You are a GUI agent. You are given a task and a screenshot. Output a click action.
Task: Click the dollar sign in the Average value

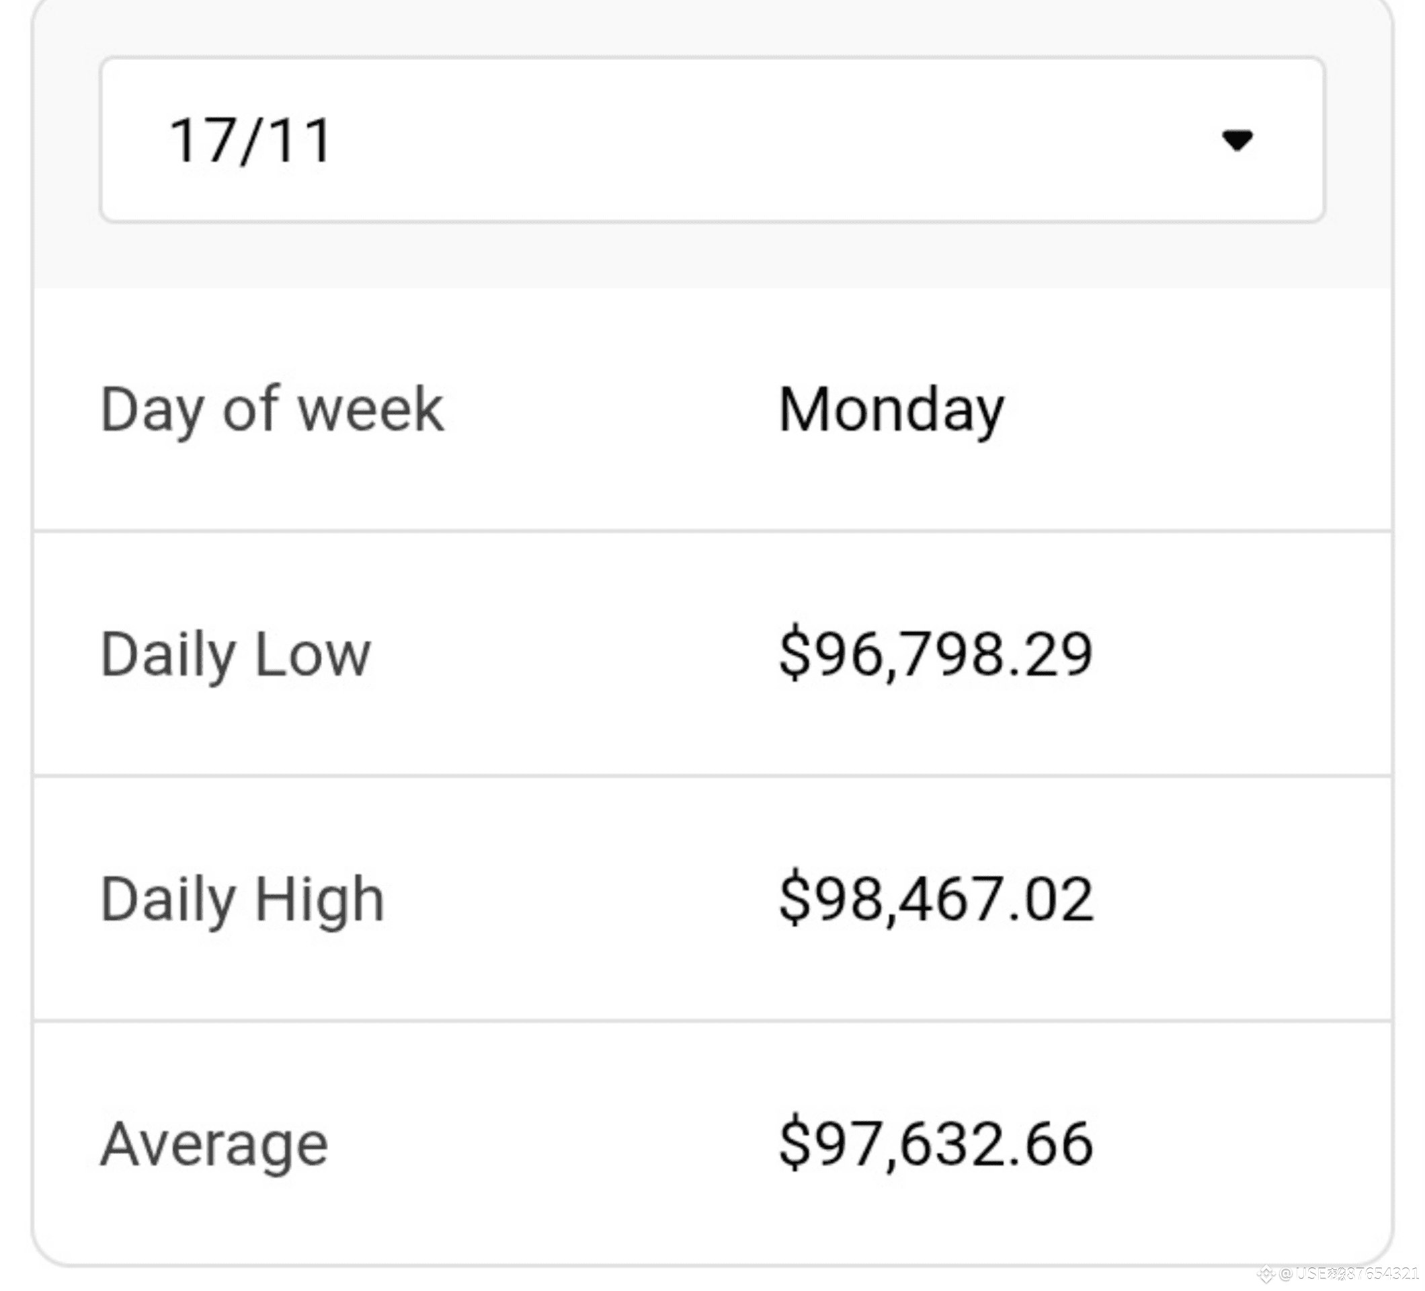[x=794, y=1144]
